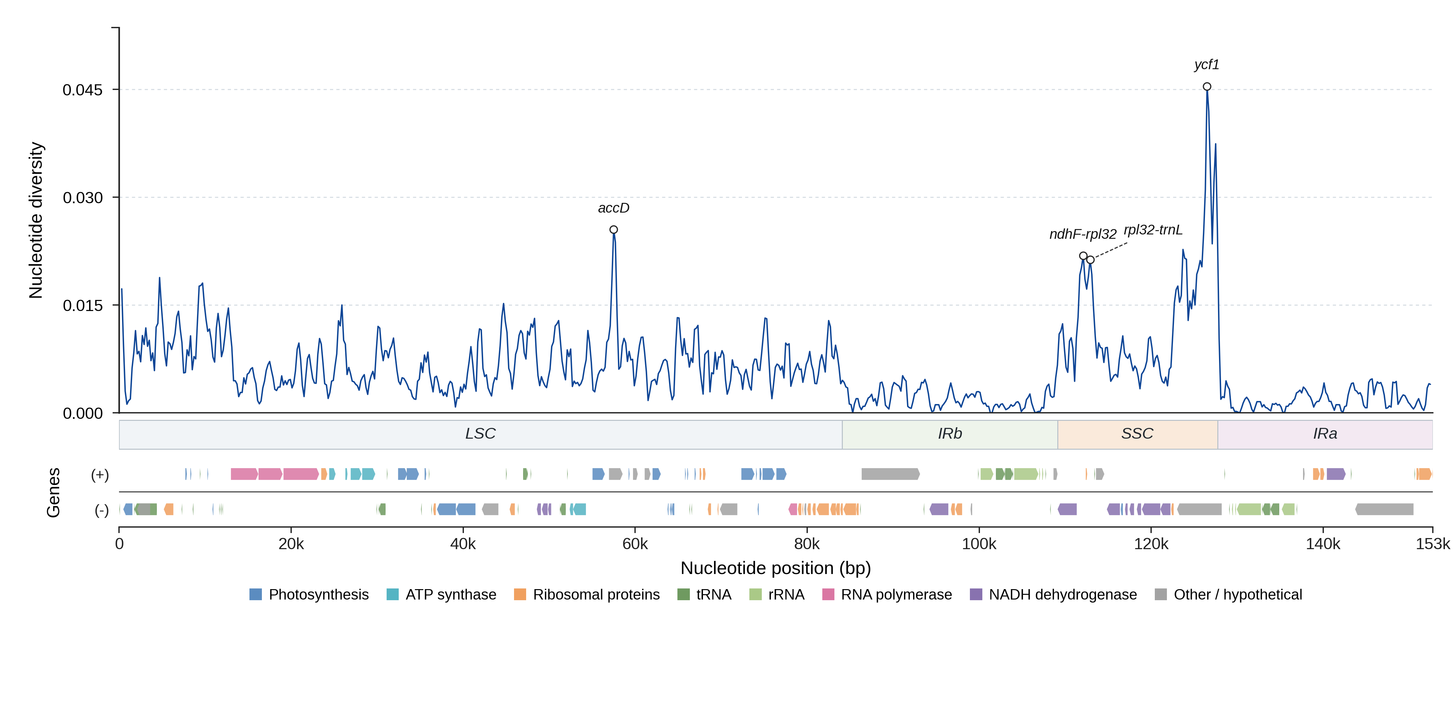Click the RNA polymerase legend swatch

(x=828, y=594)
